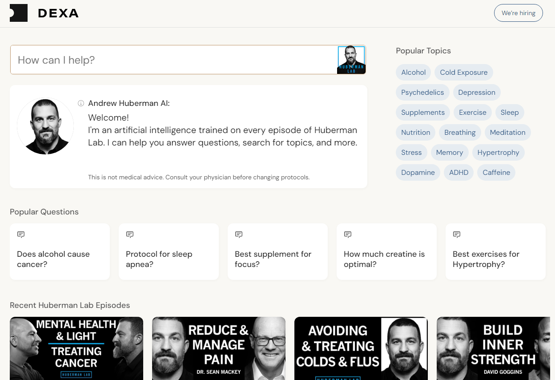Click Andrew Huberman's round profile photo
Viewport: 555px width, 380px height.
pos(45,126)
